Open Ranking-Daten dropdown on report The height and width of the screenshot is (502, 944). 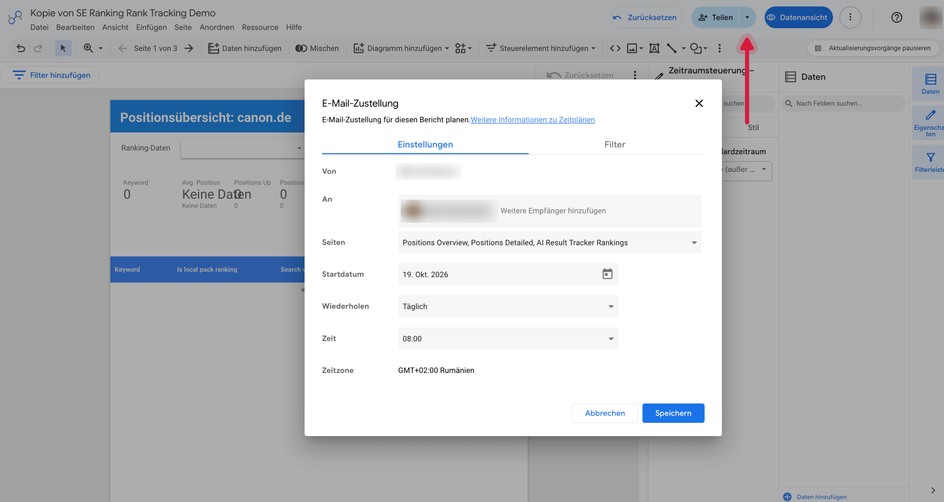click(x=243, y=148)
